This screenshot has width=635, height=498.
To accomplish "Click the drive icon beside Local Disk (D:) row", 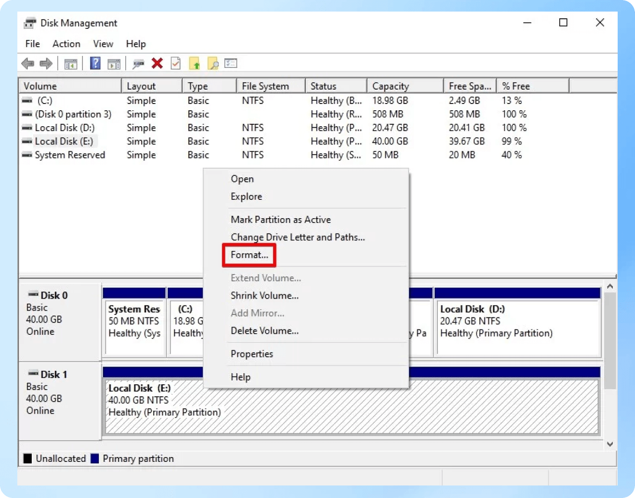I will pyautogui.click(x=27, y=128).
